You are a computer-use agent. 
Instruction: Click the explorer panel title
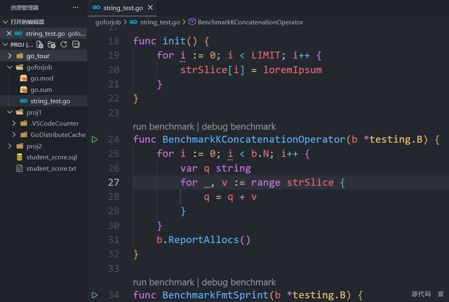(25, 8)
